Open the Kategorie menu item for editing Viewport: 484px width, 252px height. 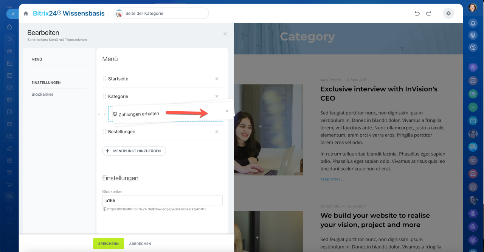118,96
